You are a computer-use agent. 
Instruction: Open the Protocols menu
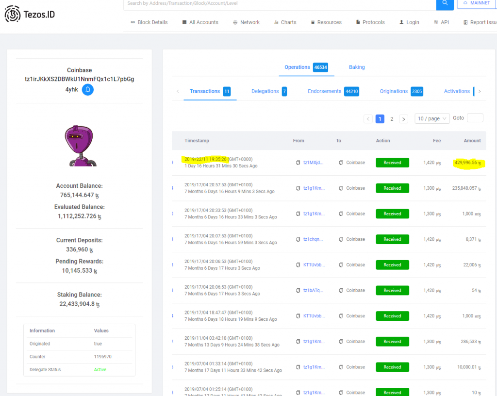pos(370,22)
